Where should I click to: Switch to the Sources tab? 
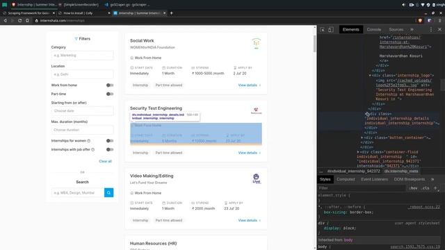pos(396,29)
